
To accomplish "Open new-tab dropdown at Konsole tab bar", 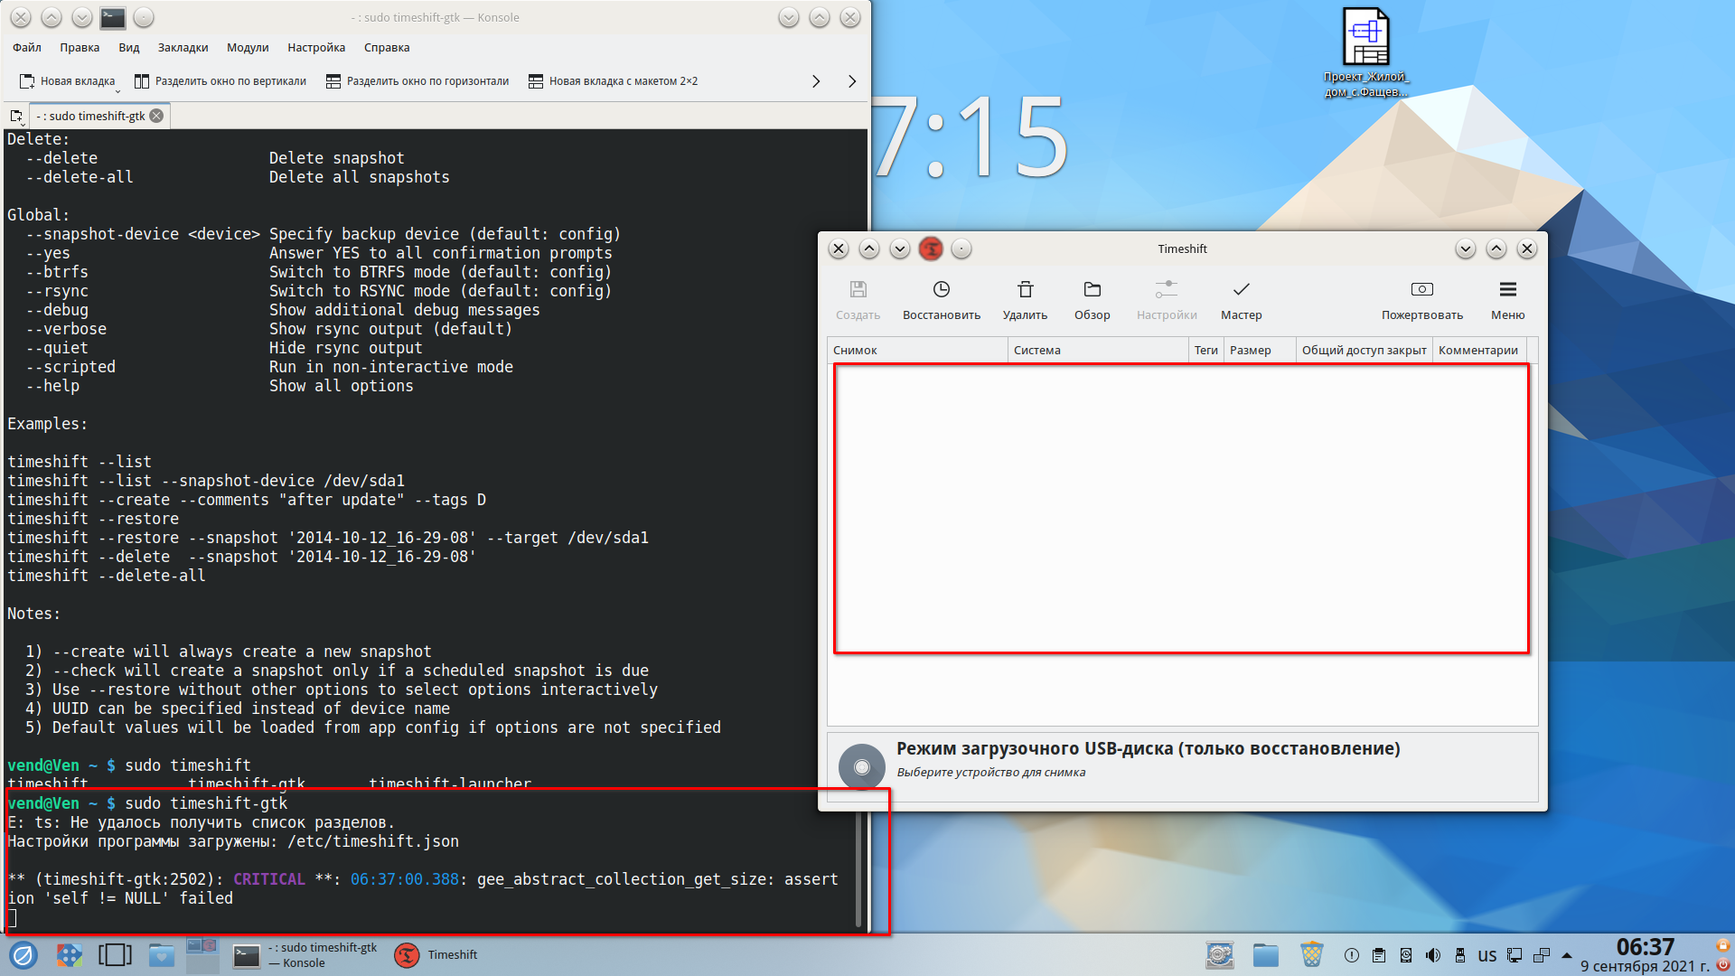I will pos(16,116).
